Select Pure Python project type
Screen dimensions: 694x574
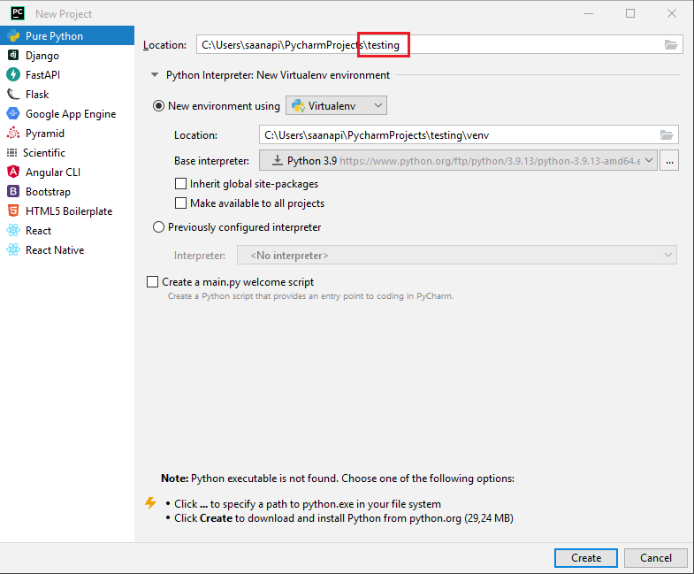coord(54,36)
